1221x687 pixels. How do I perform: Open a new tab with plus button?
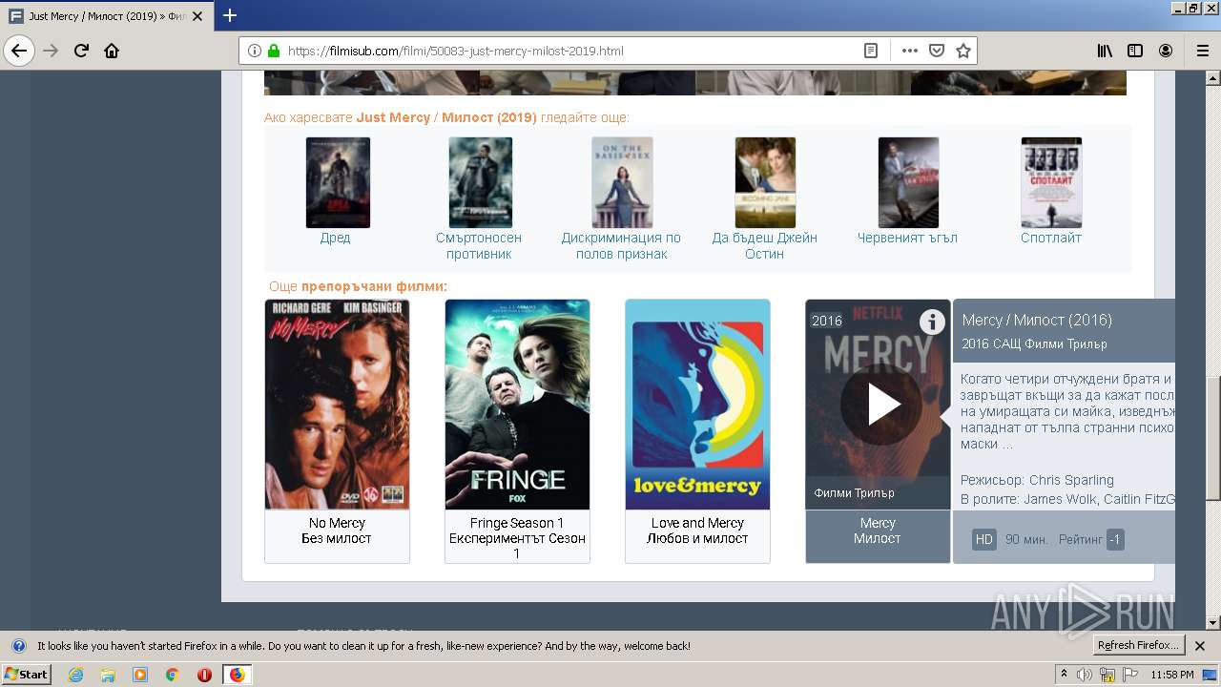[230, 15]
